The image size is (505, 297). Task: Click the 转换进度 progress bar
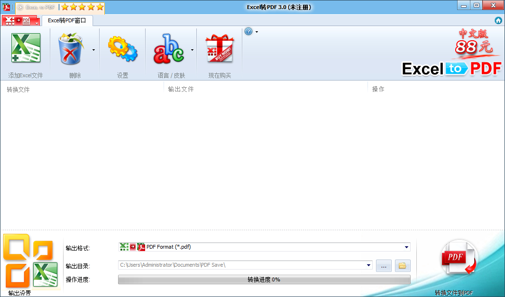pyautogui.click(x=265, y=279)
